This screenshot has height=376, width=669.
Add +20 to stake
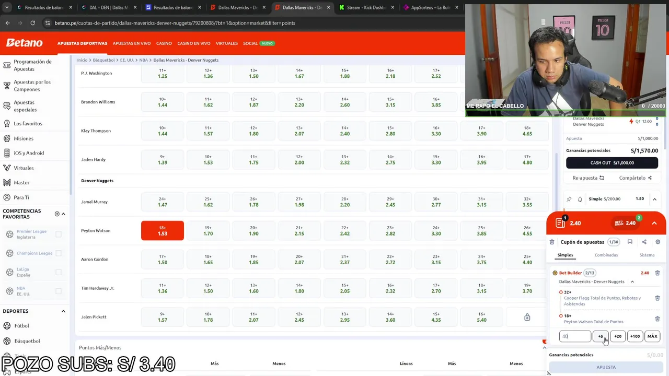pos(618,336)
